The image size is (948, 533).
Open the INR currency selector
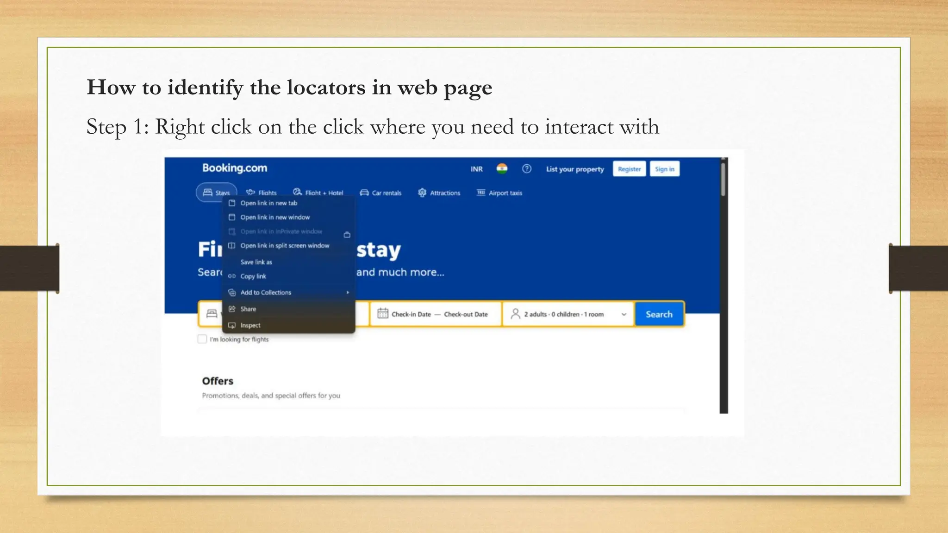[476, 169]
